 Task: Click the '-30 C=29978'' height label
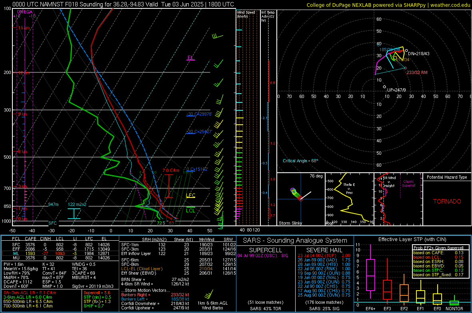pos(199,114)
